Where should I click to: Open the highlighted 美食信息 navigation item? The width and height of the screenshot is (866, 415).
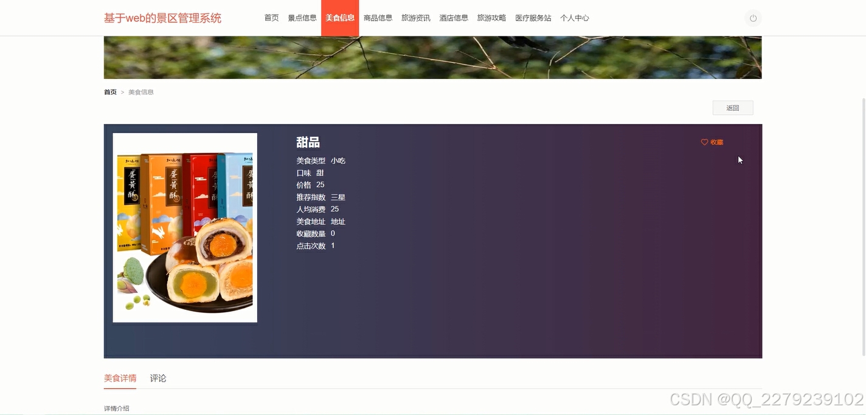340,18
